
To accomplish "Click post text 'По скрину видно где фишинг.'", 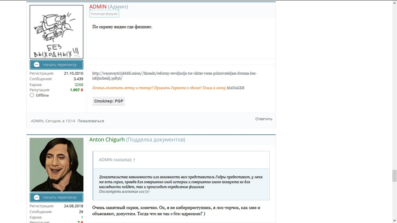I will click(x=122, y=27).
